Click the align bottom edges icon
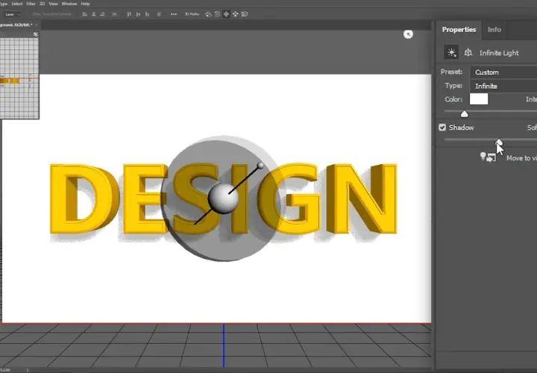This screenshot has height=373, width=537. [147, 14]
